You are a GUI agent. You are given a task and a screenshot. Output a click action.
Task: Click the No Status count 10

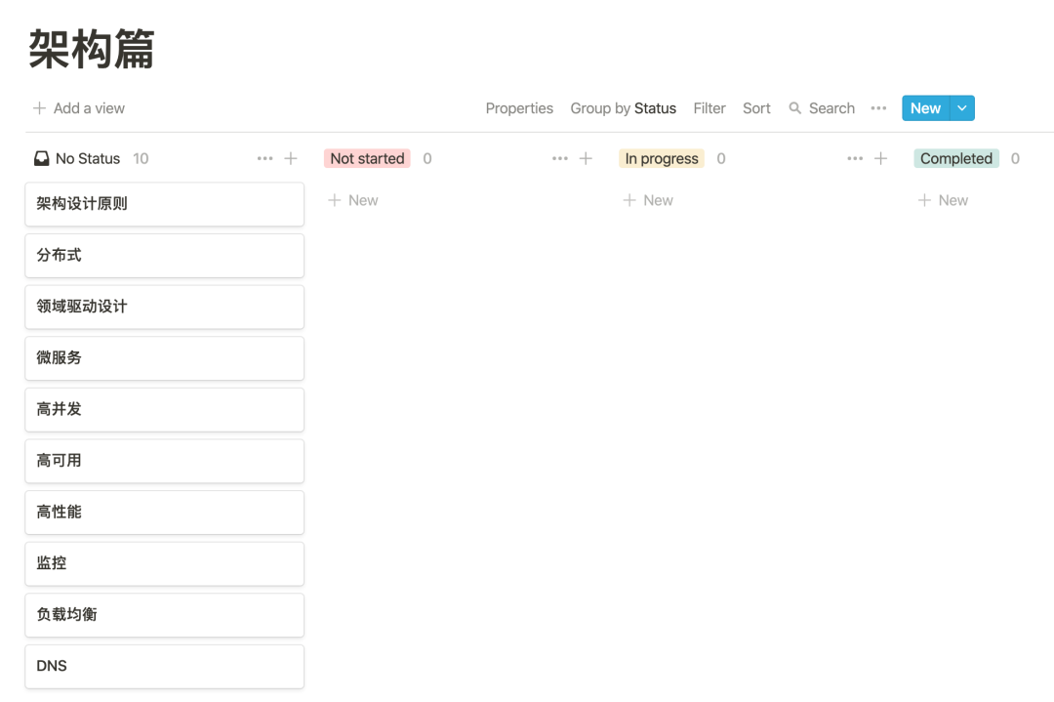(x=141, y=159)
